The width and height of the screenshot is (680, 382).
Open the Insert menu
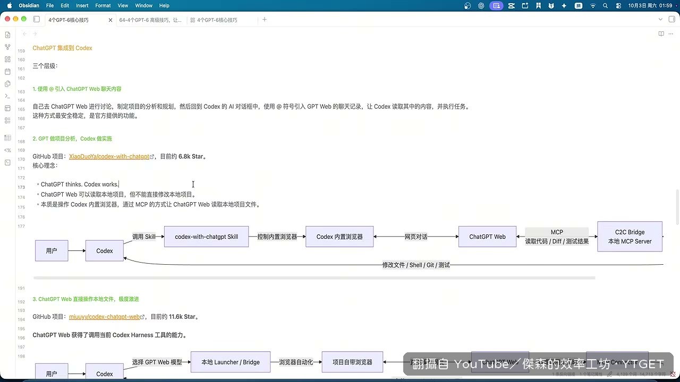tap(82, 5)
